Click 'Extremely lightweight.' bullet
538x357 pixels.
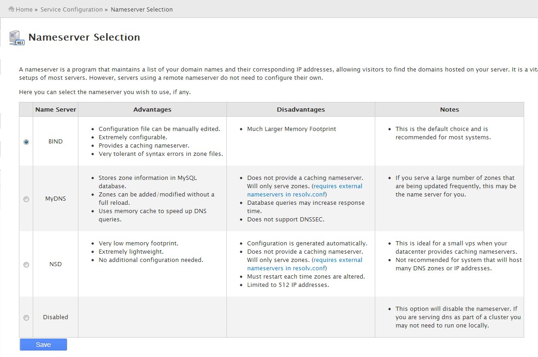pos(131,251)
